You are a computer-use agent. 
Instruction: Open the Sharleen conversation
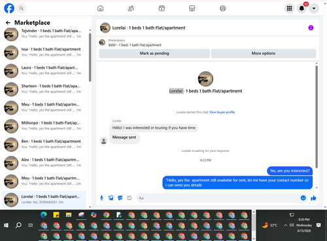pos(44,89)
